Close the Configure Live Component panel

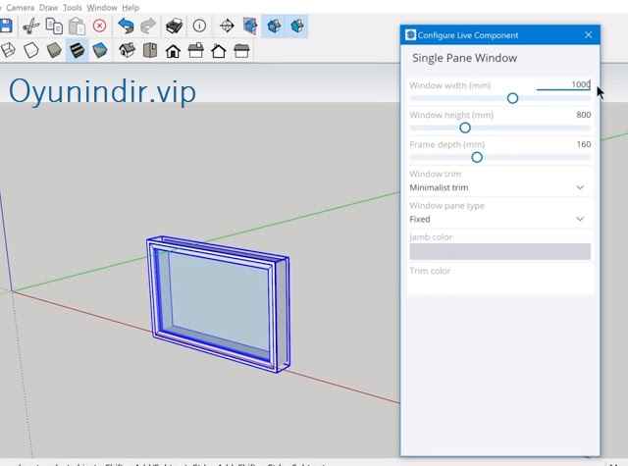pyautogui.click(x=589, y=35)
